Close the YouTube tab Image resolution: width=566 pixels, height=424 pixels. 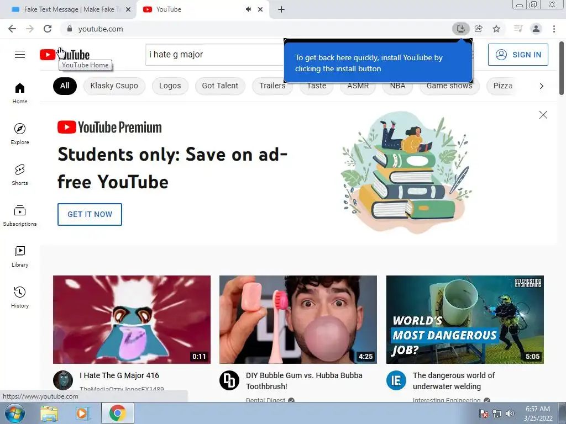click(x=260, y=9)
